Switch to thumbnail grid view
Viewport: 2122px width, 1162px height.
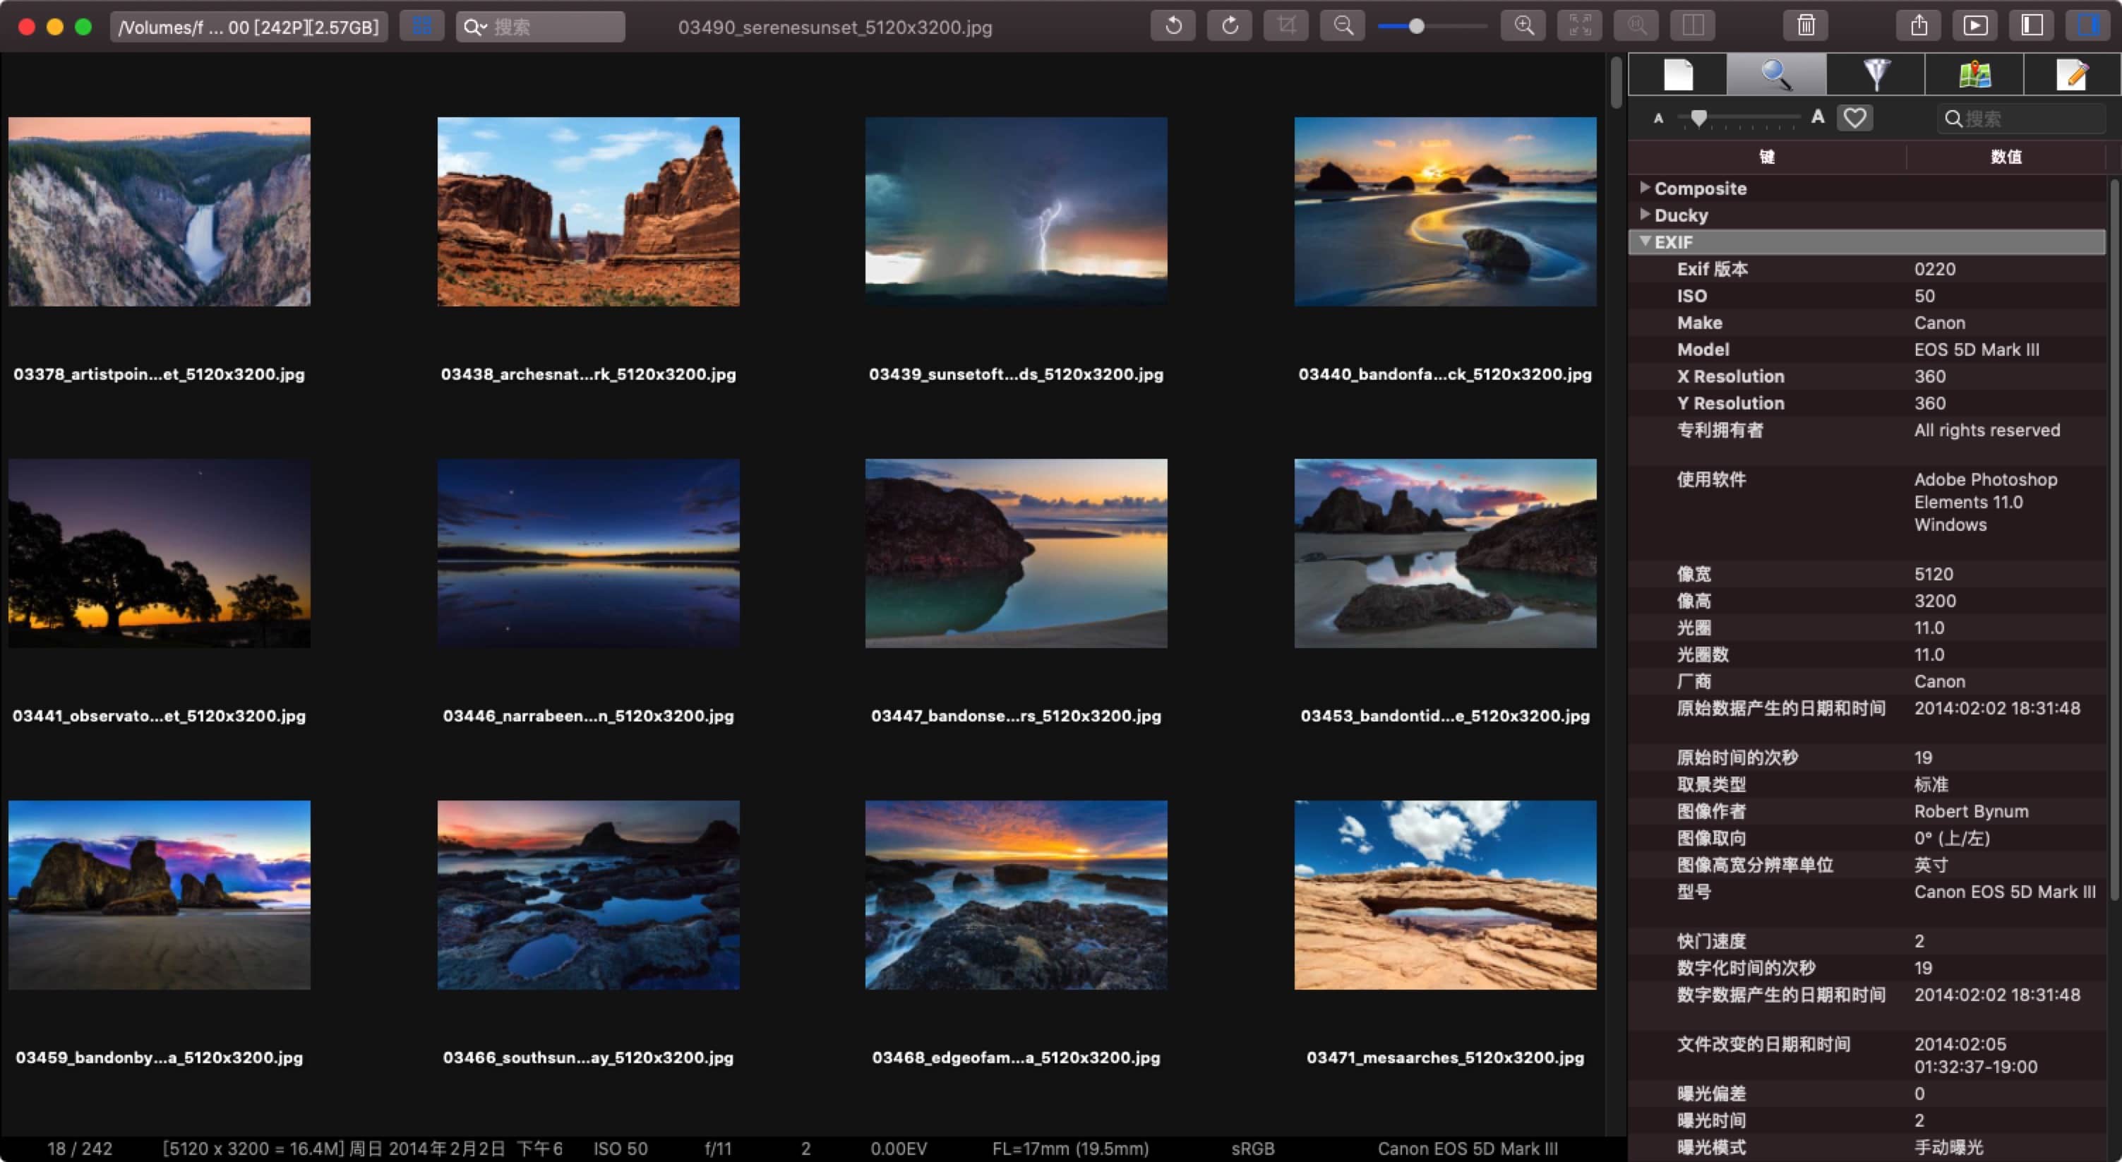click(x=421, y=26)
